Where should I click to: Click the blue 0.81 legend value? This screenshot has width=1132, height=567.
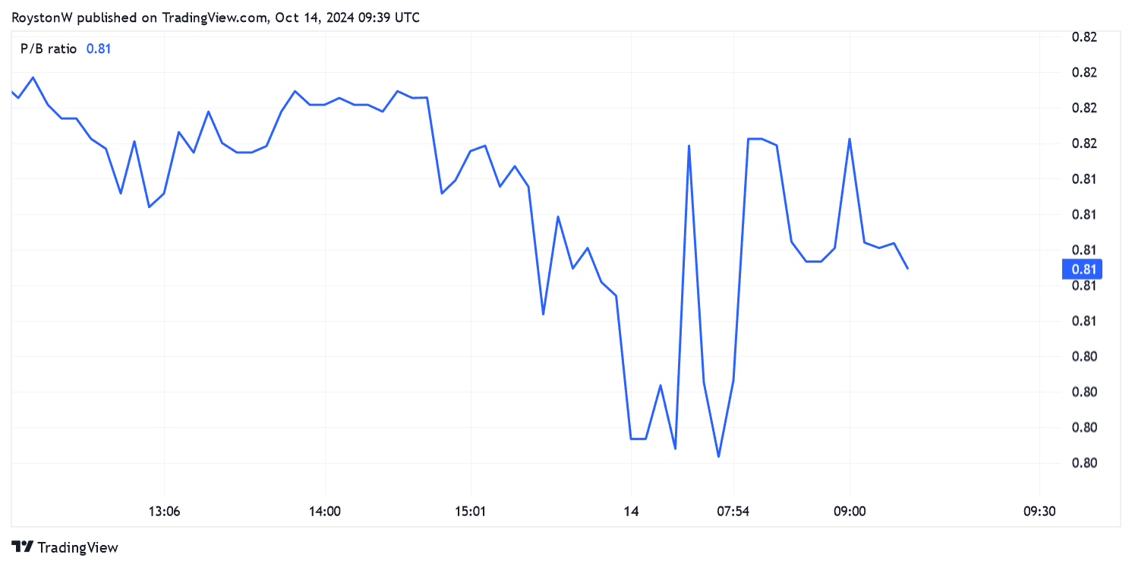tap(99, 49)
